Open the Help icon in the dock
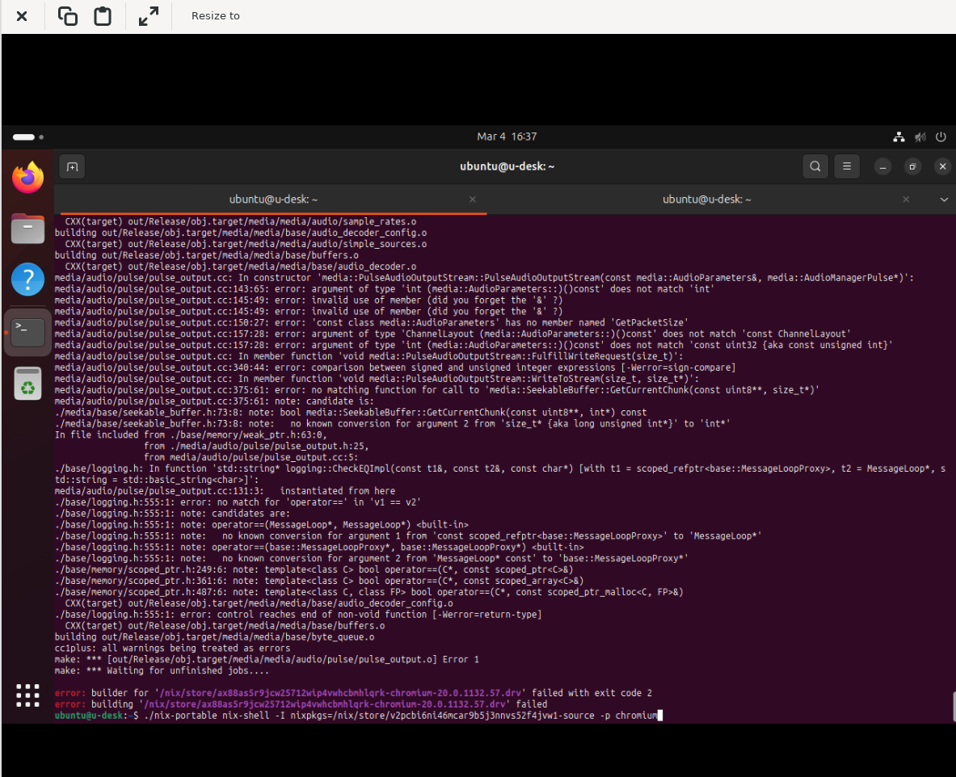The width and height of the screenshot is (956, 777). (28, 279)
